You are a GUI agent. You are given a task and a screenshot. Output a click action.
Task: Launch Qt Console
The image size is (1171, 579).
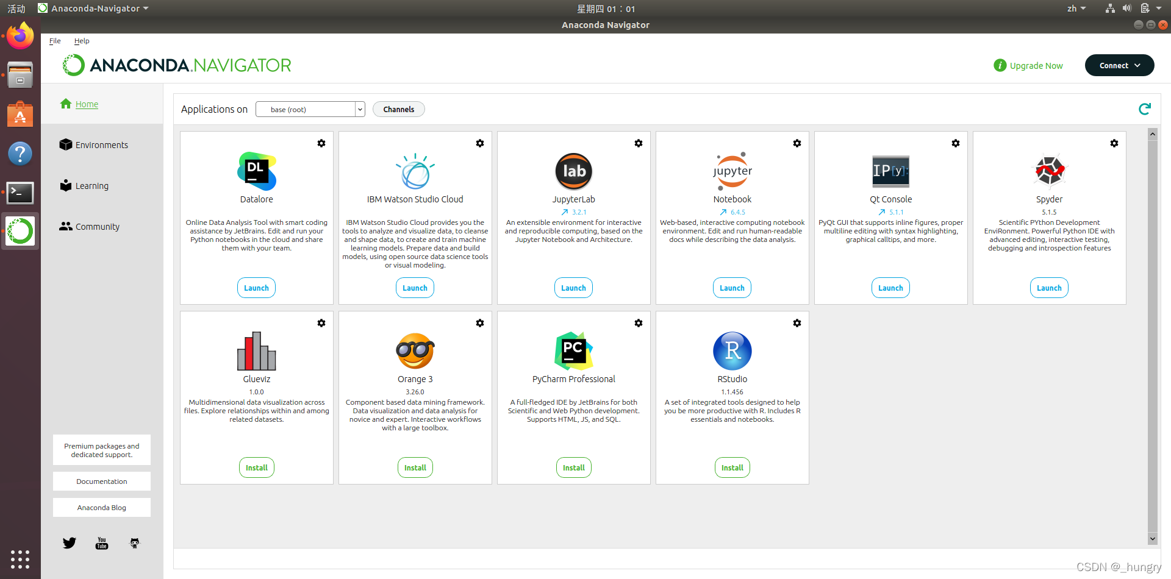(x=890, y=288)
